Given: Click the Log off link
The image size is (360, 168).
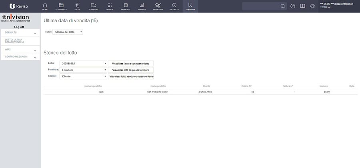Looking at the screenshot, I should 19,27.
